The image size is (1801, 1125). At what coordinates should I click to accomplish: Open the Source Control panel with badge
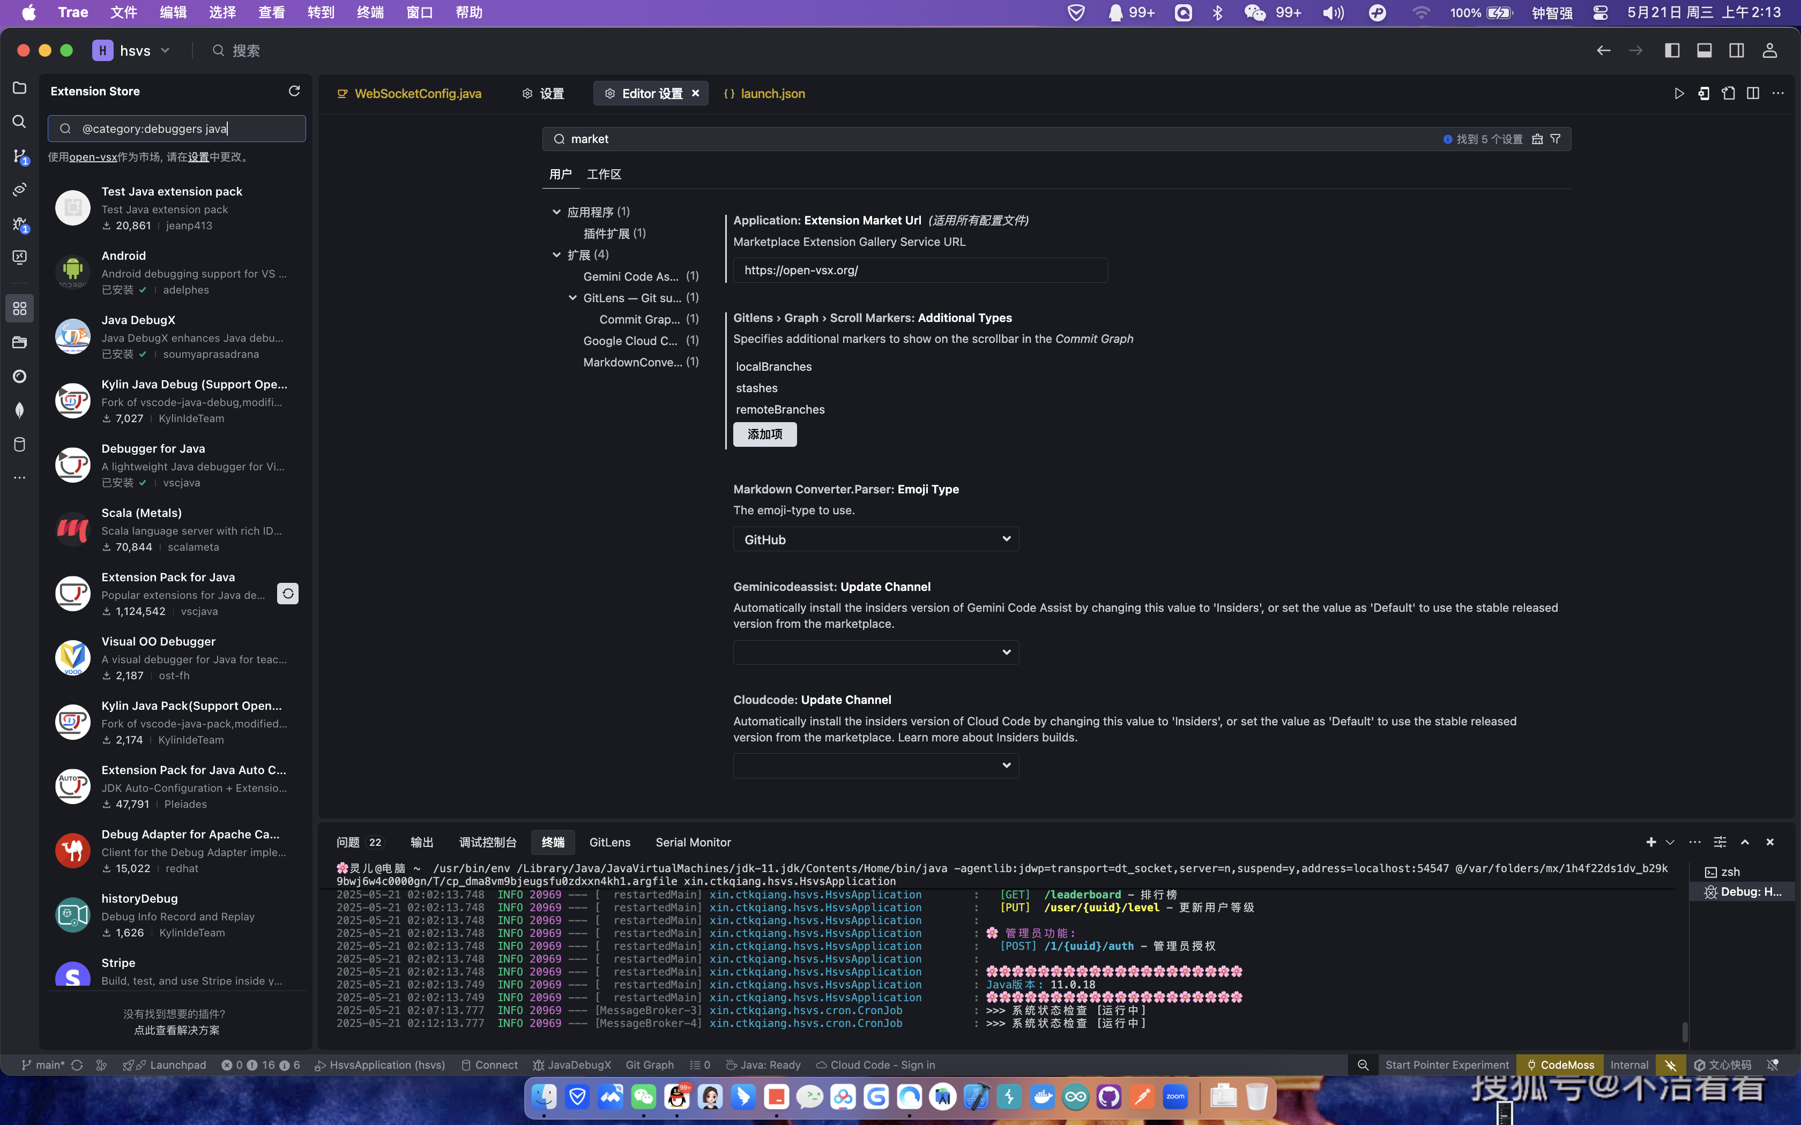point(19,156)
